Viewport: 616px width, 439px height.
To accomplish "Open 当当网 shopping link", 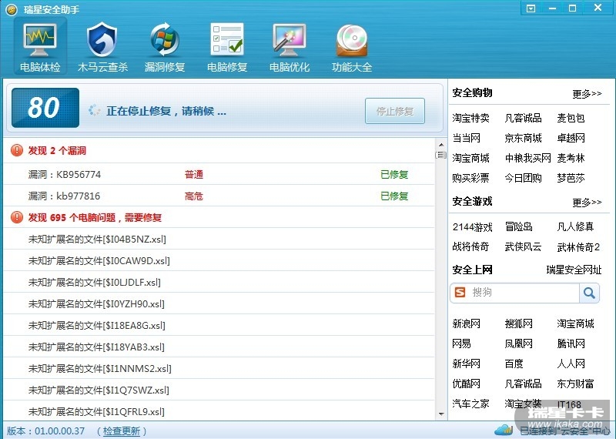I will [466, 138].
